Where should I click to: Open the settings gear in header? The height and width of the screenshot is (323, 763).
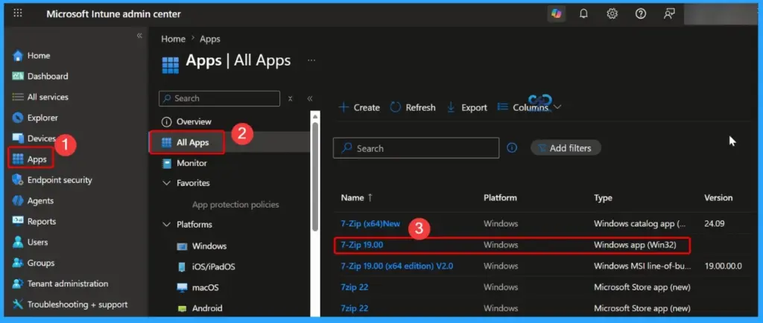click(x=612, y=14)
